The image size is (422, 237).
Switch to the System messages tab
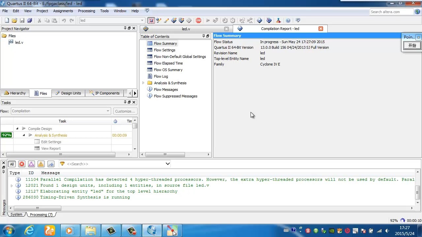[16, 214]
